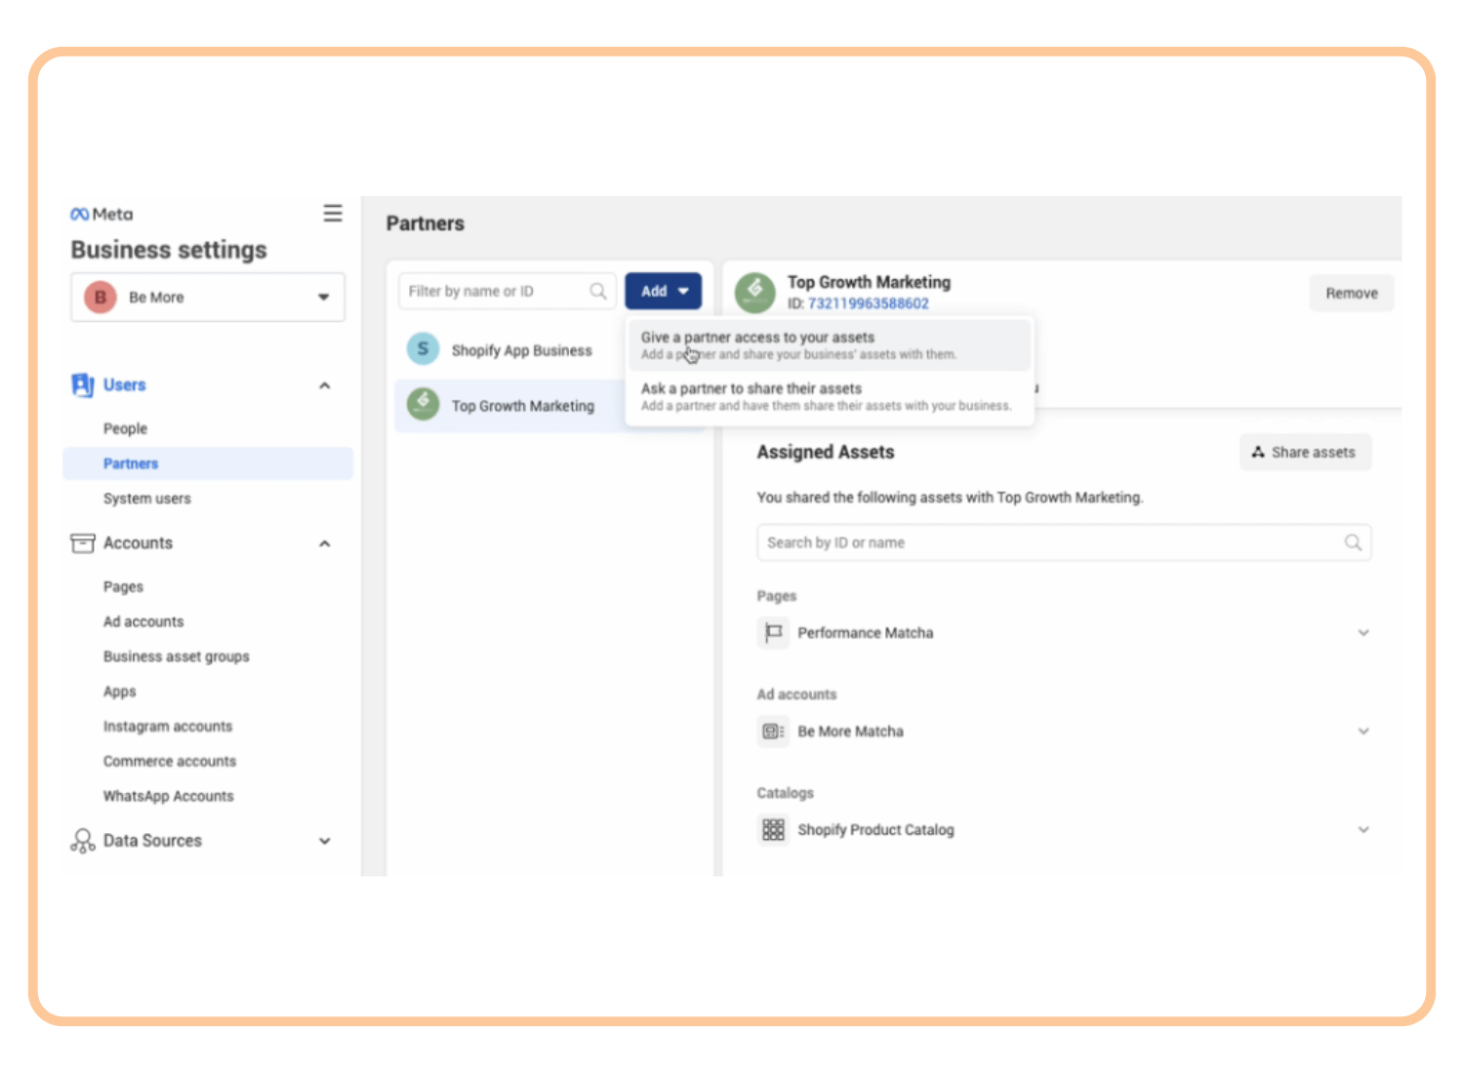
Task: Click the Business settings title
Action: [x=169, y=250]
